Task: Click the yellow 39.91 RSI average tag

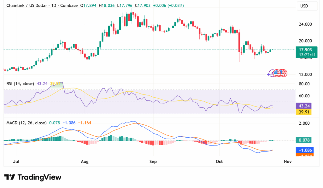Action: [x=304, y=112]
